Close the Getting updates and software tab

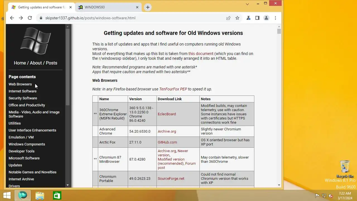tap(70, 7)
